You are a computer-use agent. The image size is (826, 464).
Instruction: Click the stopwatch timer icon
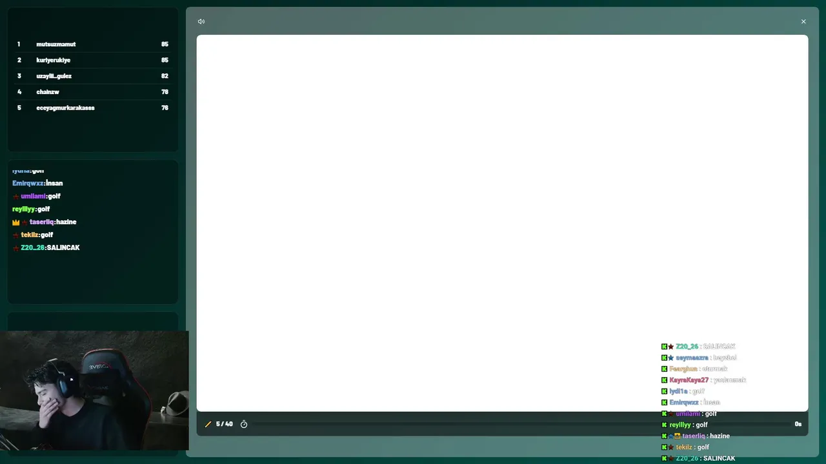click(x=244, y=424)
